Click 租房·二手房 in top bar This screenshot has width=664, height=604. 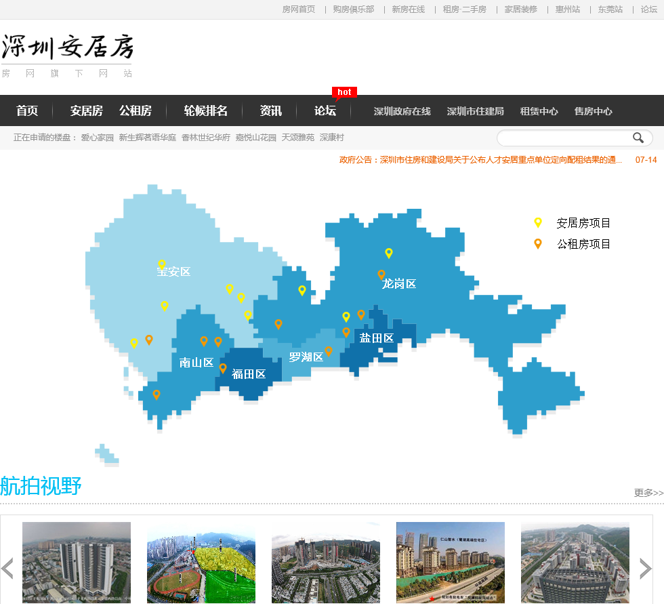465,9
